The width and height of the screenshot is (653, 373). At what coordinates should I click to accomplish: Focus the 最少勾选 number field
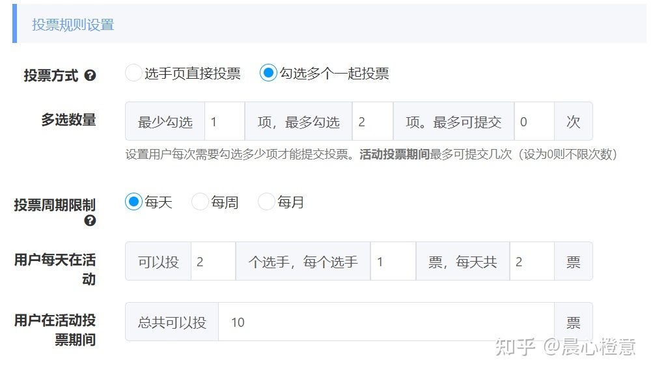click(225, 122)
